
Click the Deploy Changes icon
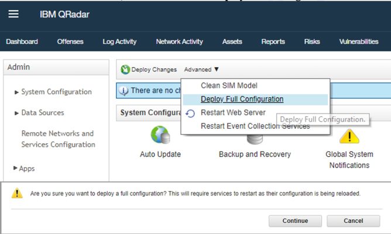click(125, 70)
